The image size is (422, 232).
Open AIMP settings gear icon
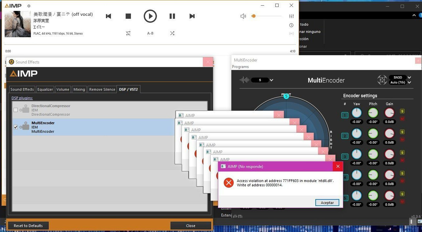(29, 6)
